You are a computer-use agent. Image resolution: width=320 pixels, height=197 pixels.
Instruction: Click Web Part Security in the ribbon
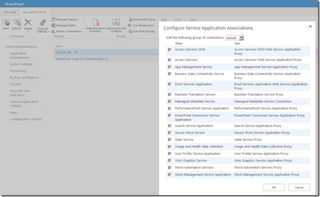click(142, 31)
